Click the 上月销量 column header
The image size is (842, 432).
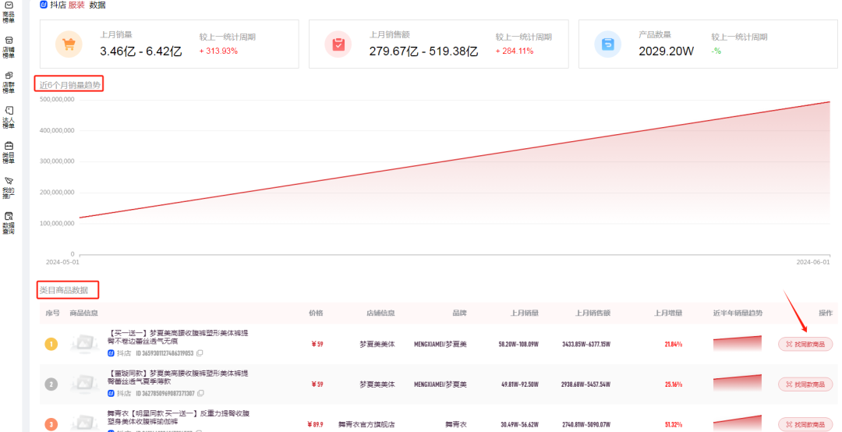point(525,313)
